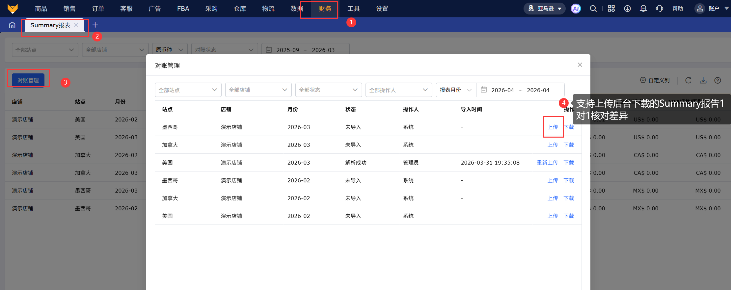
Task: Expand the 全部站点 dropdown in dialog
Action: pos(188,90)
